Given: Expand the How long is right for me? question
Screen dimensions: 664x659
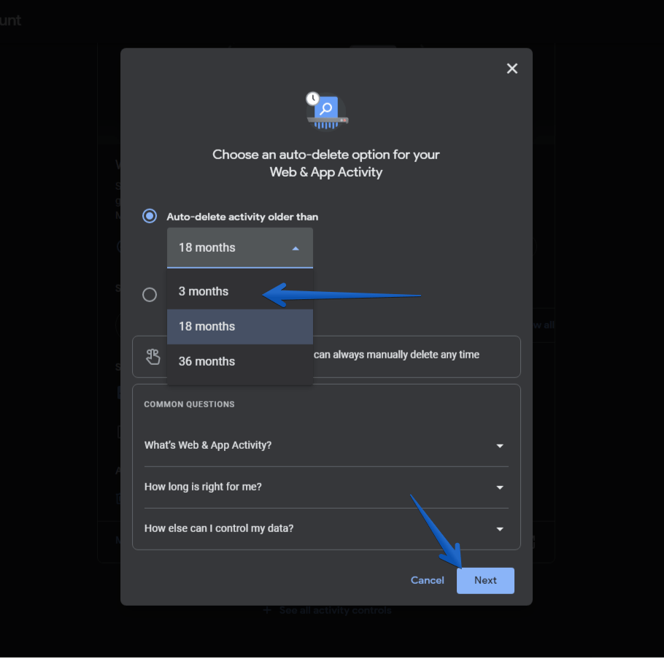Looking at the screenshot, I should click(201, 487).
